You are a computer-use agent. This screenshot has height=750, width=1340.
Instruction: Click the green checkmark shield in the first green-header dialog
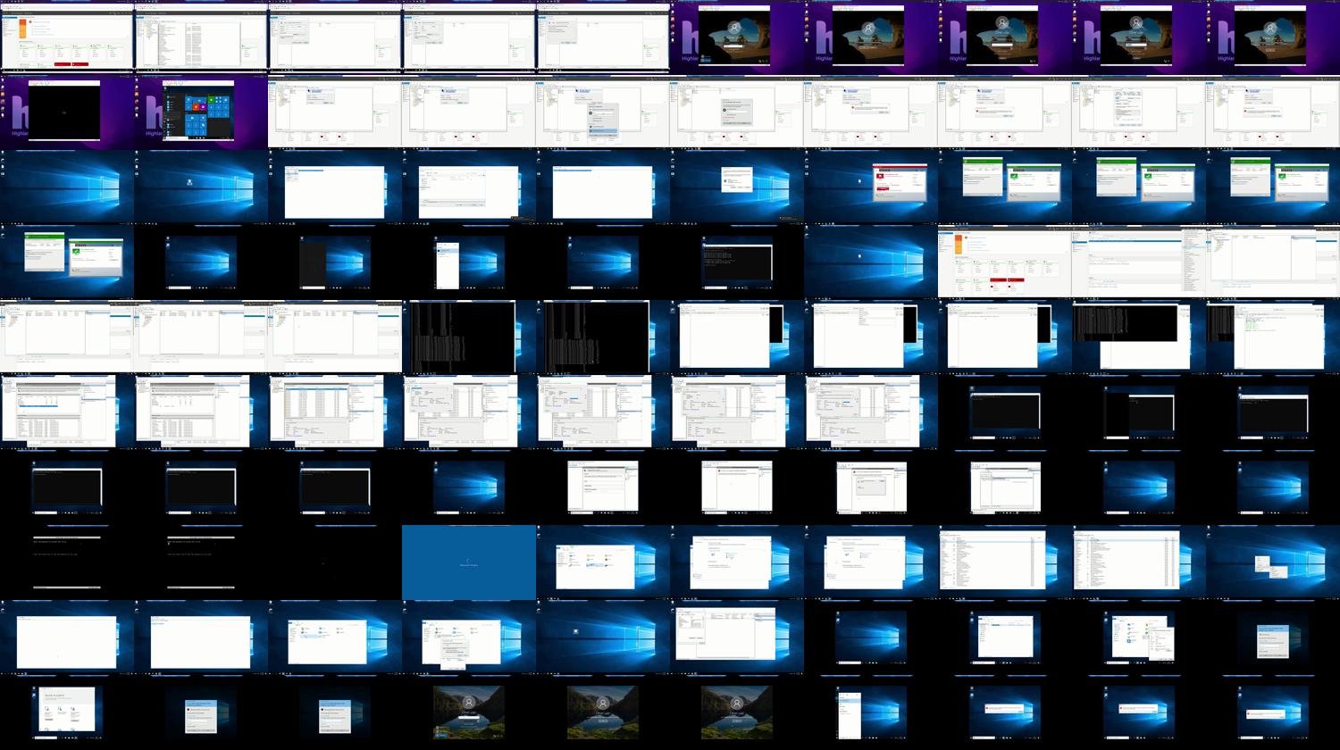tap(1014, 177)
